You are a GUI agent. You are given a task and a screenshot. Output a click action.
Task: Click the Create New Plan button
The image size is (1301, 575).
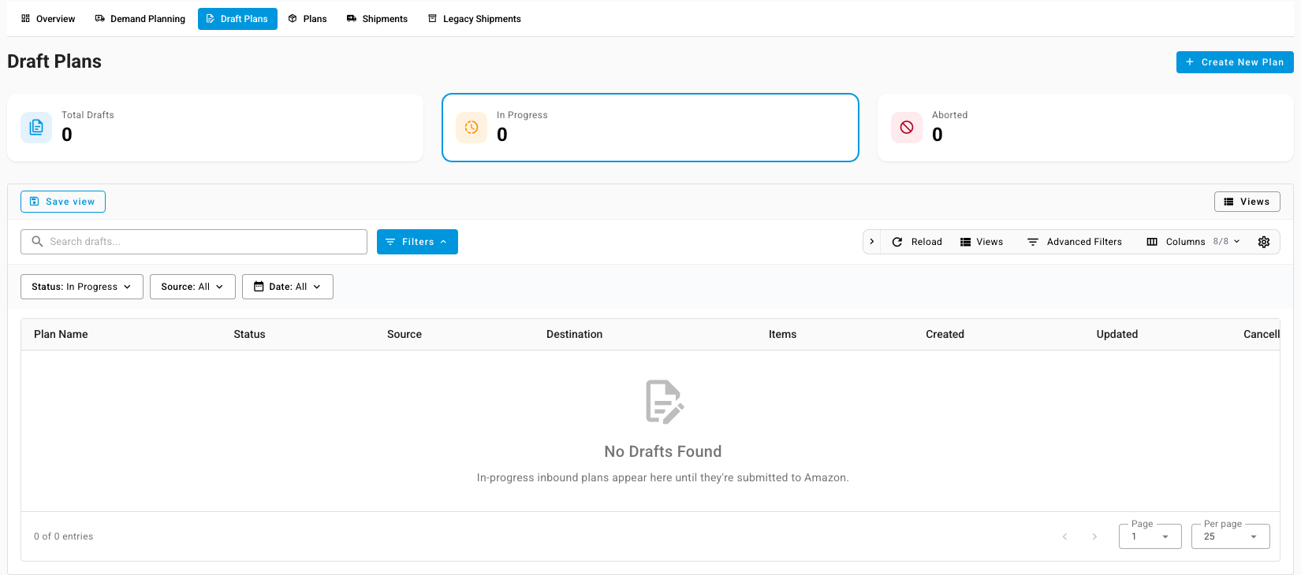(1235, 62)
